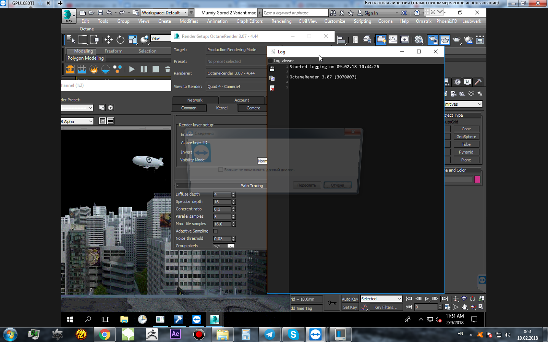Viewport: 548px width, 342px height.
Task: Save the log using the Log window floppy icon
Action: [272, 69]
